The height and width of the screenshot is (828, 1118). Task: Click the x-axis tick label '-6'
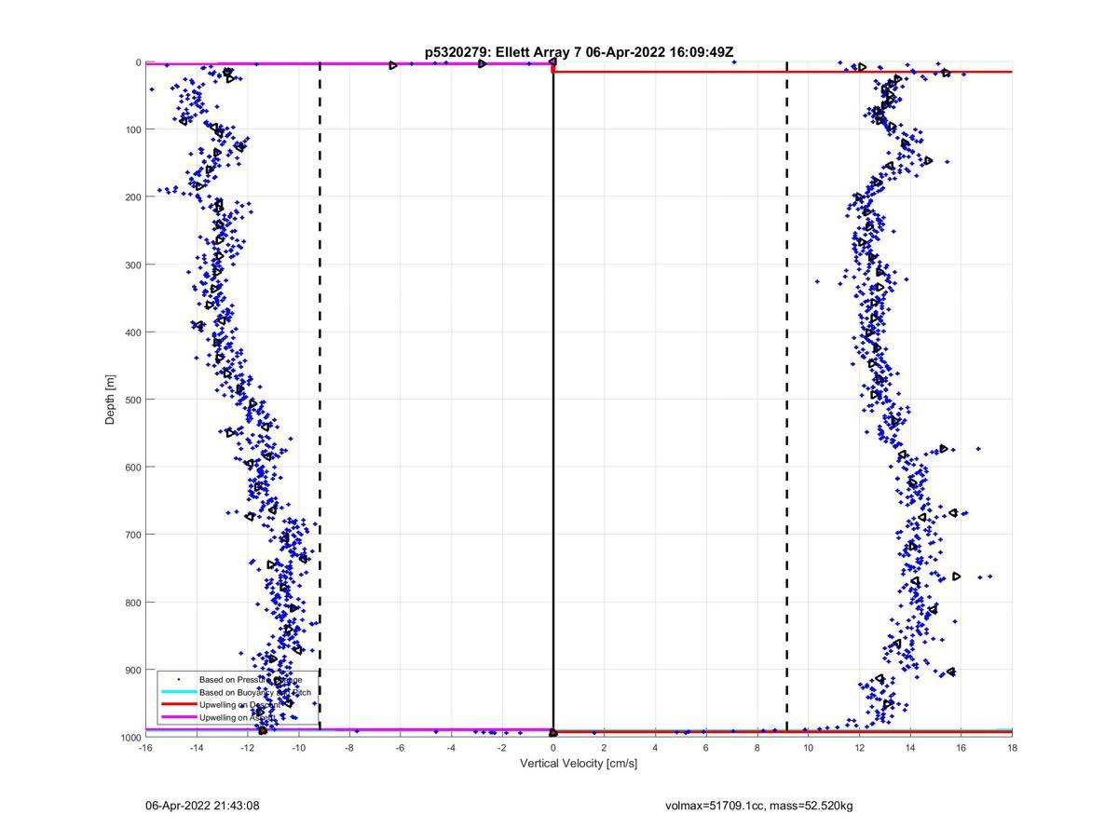pyautogui.click(x=401, y=748)
